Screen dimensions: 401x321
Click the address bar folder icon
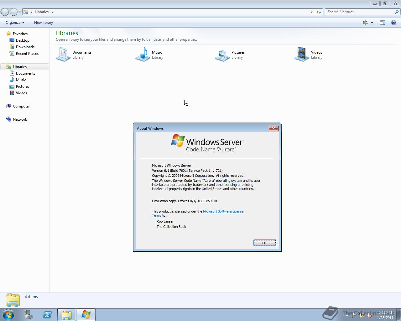[x=26, y=12]
